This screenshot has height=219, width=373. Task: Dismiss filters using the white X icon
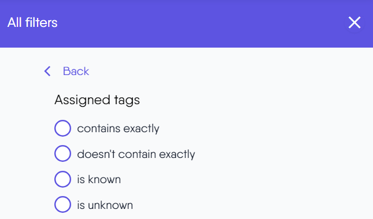(x=354, y=22)
